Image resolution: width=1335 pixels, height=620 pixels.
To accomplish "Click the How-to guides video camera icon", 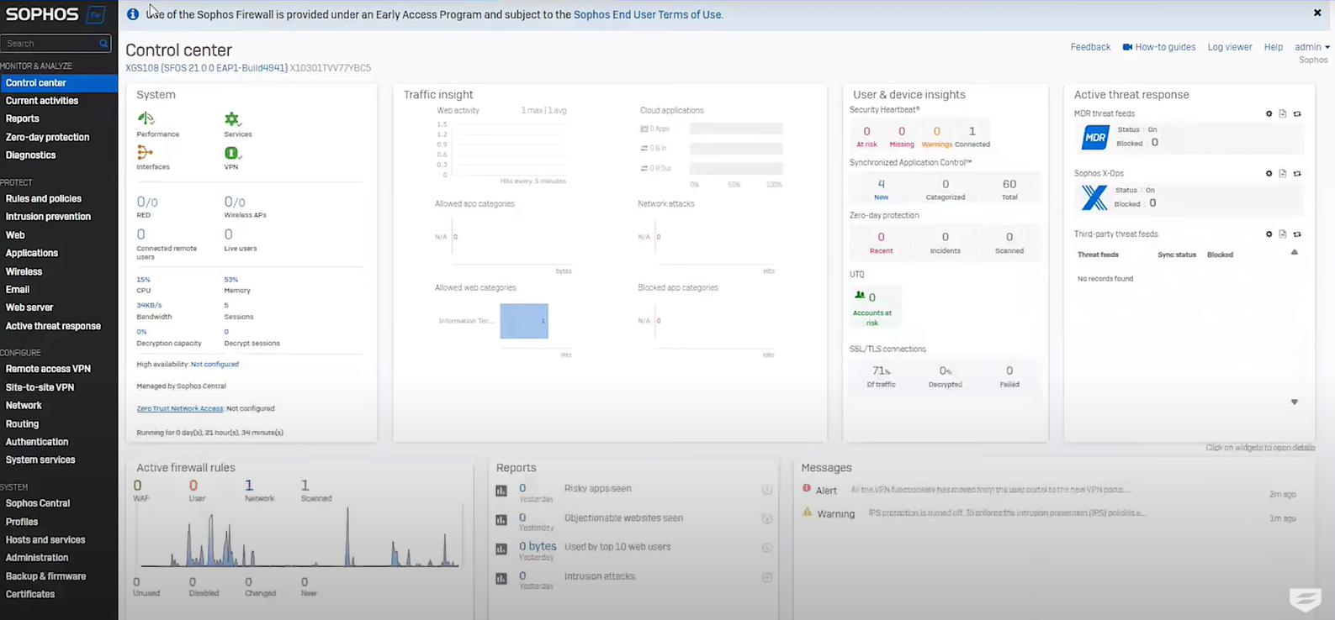I will pos(1127,47).
